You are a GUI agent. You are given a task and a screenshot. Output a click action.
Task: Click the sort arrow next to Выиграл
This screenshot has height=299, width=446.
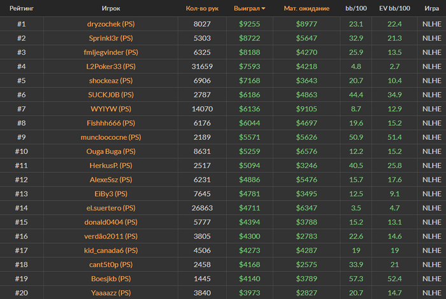(263, 8)
